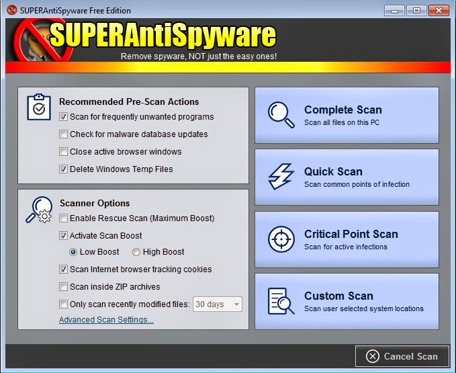Viewport: 456px width, 373px height.
Task: Start a Complete Scan
Action: tap(347, 115)
